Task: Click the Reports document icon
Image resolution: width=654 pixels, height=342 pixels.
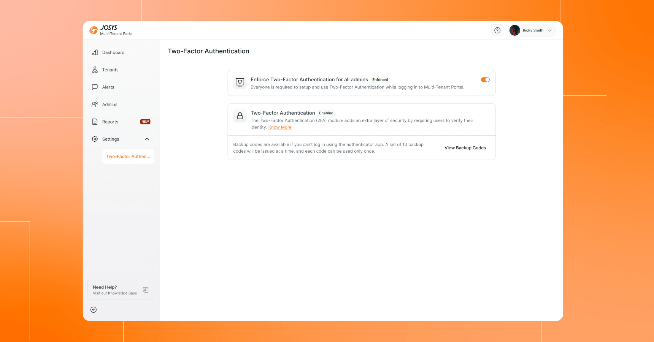Action: click(x=95, y=122)
